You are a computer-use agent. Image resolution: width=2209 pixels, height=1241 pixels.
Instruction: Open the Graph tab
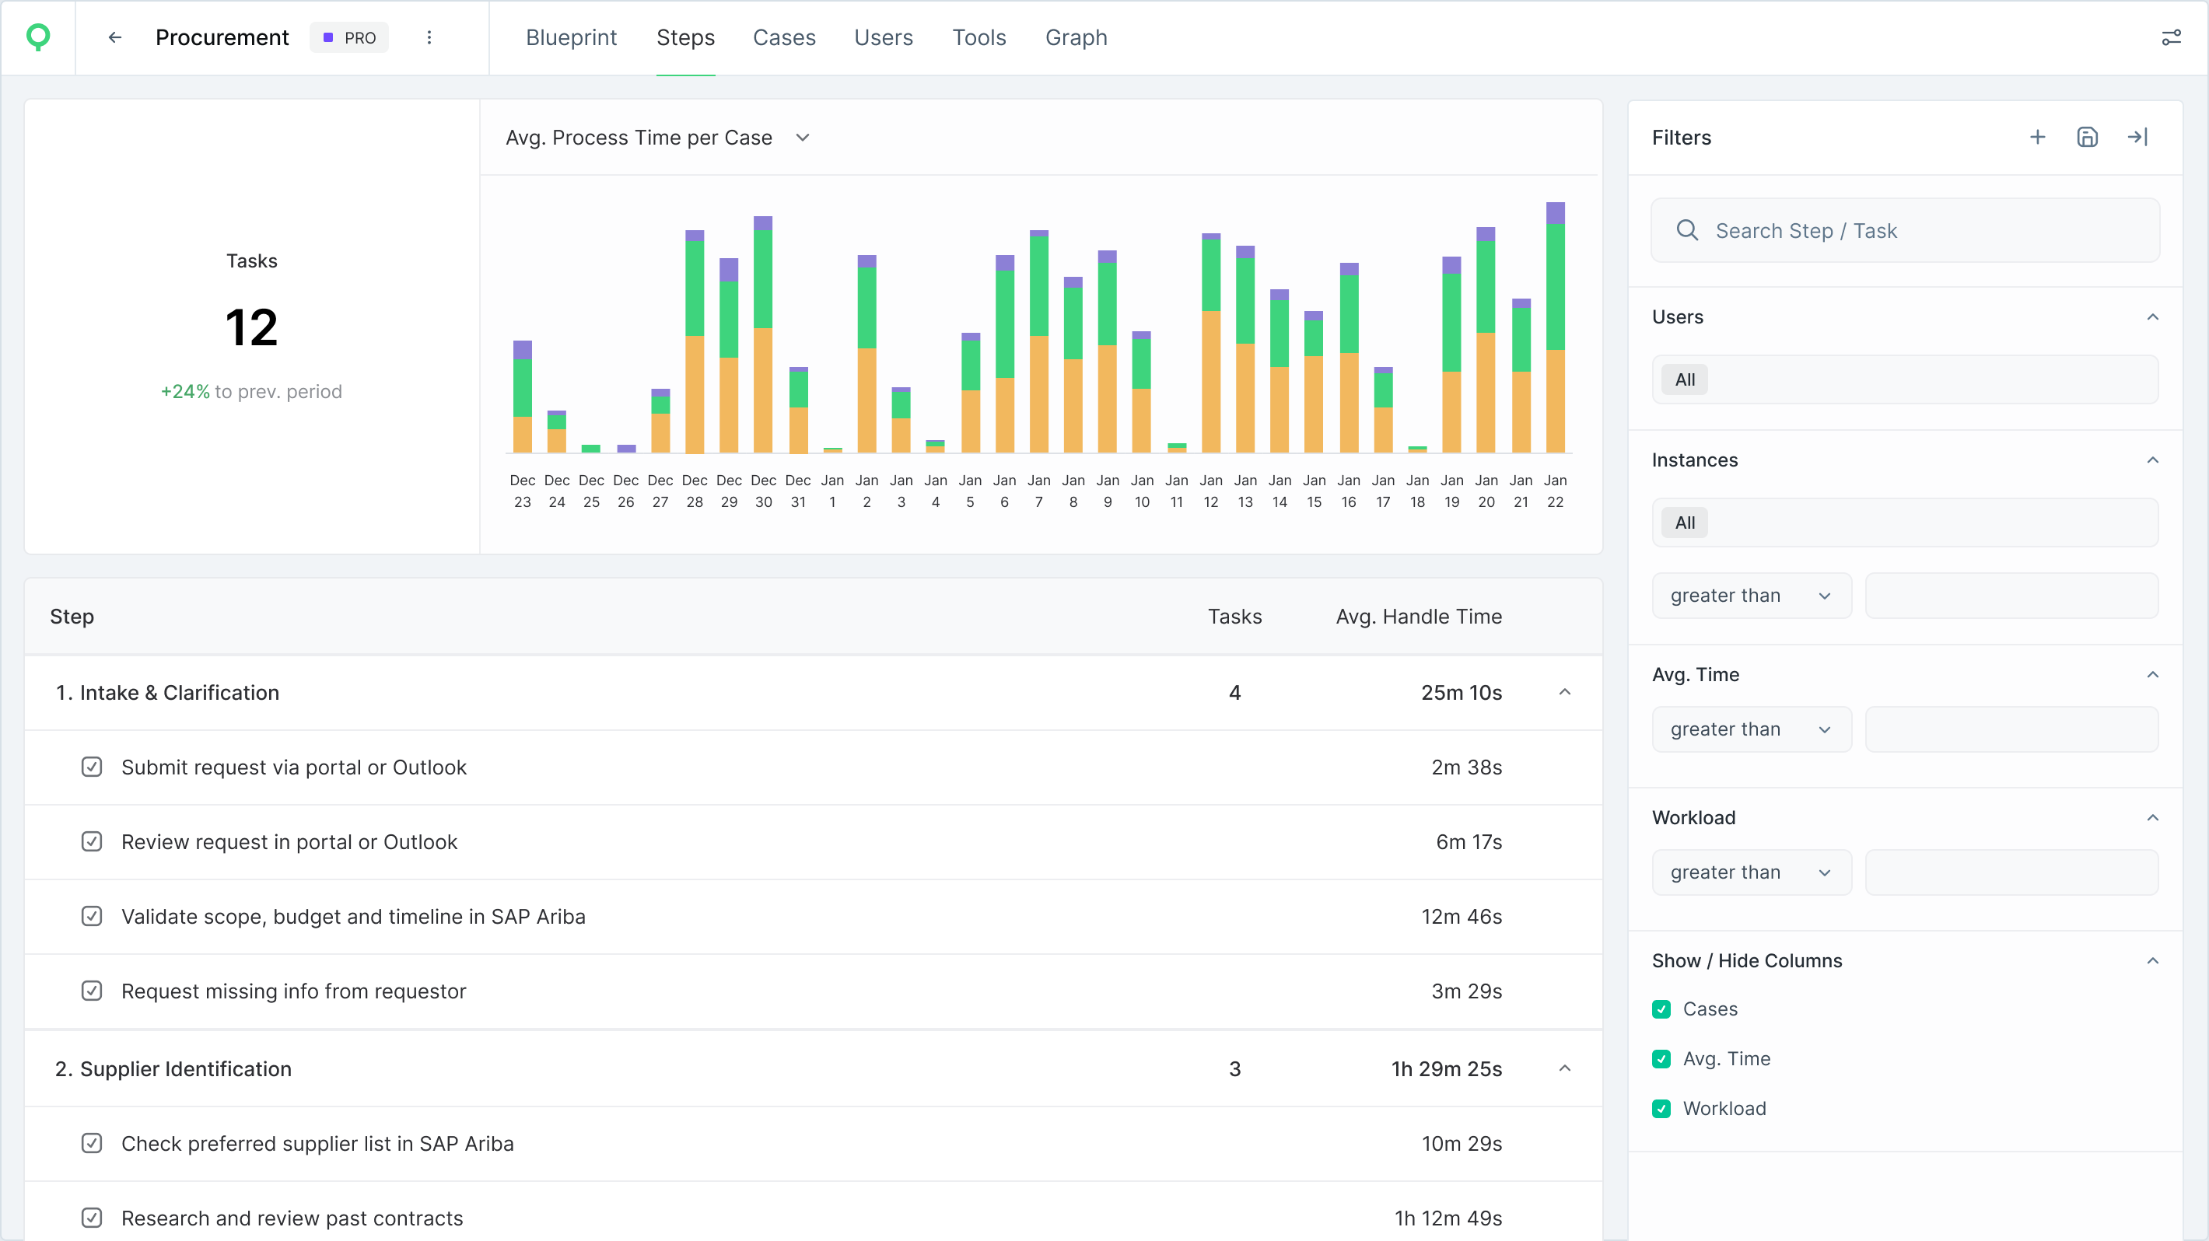pos(1077,37)
